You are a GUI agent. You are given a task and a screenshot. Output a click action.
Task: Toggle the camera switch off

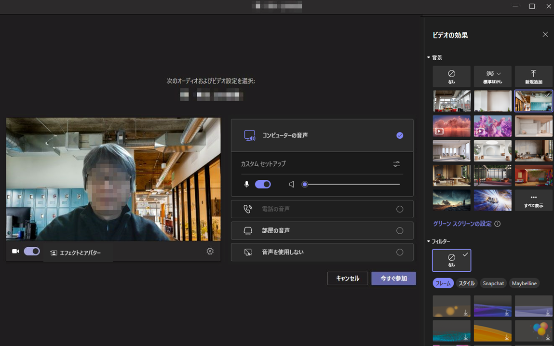point(32,251)
